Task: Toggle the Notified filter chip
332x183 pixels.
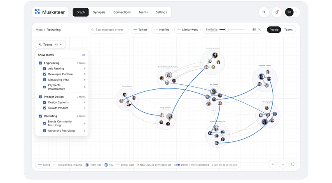Action: pos(162,30)
